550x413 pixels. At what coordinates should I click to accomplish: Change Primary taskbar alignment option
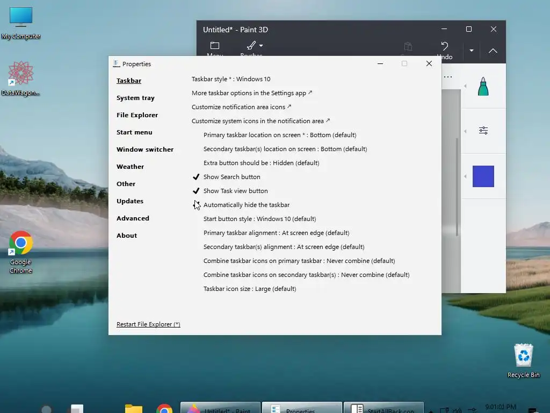[277, 233]
